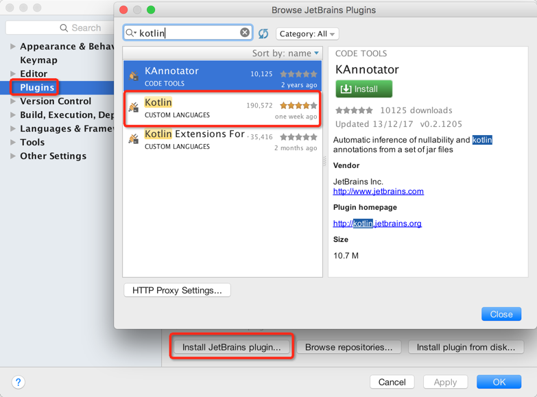537x397 pixels.
Task: Select Version Control in settings tree
Action: click(56, 101)
